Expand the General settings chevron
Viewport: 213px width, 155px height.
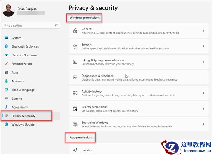[203, 31]
